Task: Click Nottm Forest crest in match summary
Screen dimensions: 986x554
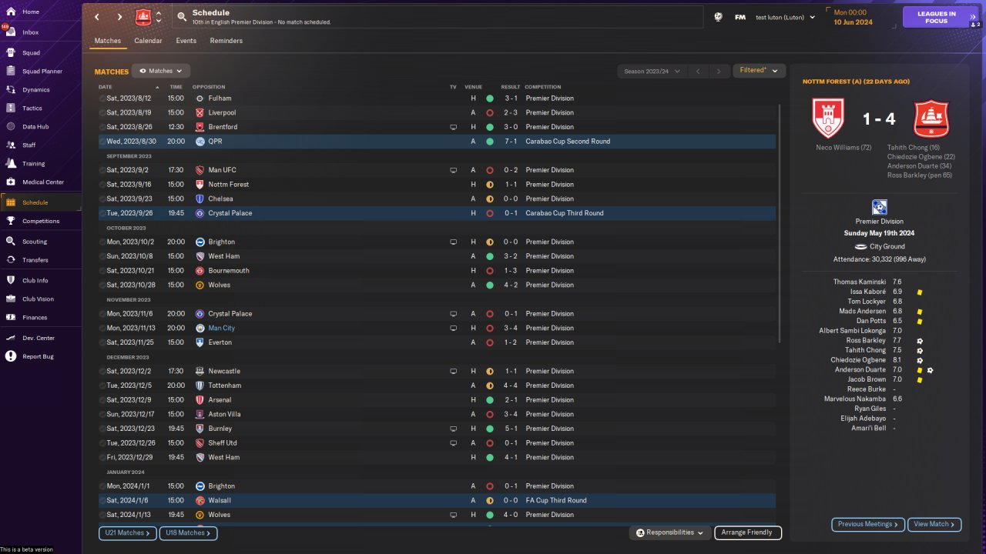Action: coord(828,118)
